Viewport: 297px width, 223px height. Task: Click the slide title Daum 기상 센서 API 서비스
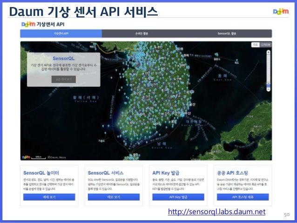pos(83,12)
